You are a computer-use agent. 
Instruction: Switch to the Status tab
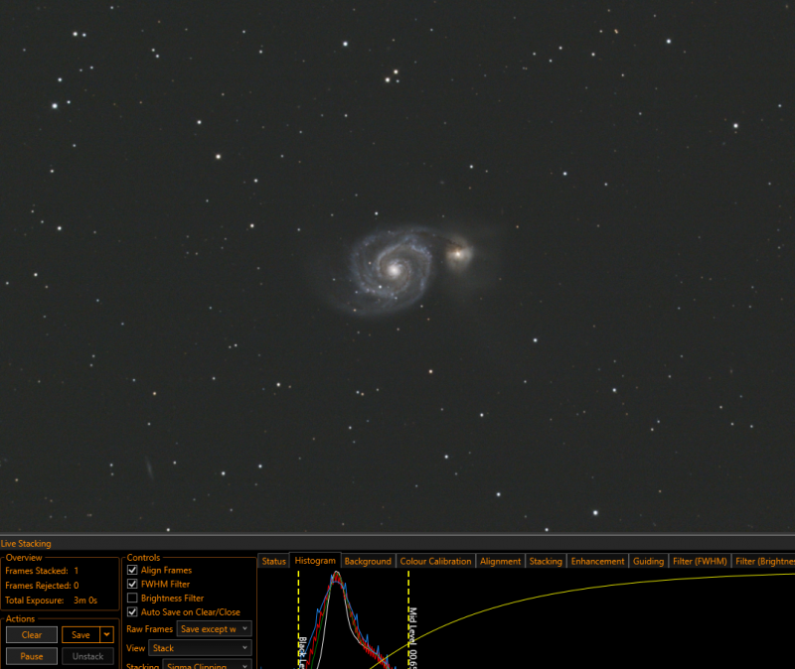pyautogui.click(x=274, y=561)
